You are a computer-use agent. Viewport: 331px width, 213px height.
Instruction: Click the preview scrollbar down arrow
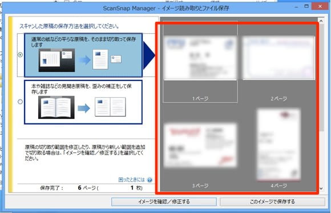pos(321,188)
